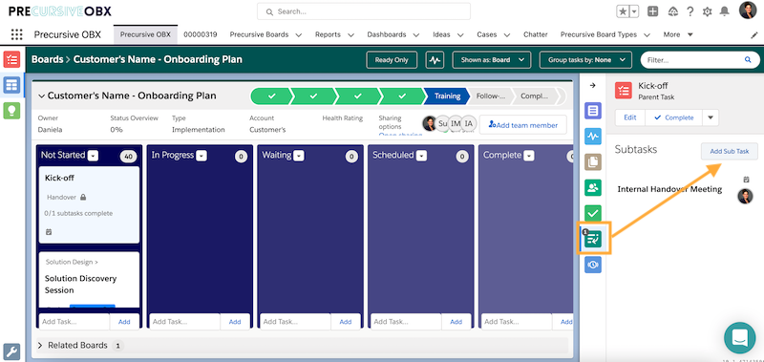Expand the Reports tab menu
The width and height of the screenshot is (764, 362).
pos(350,35)
